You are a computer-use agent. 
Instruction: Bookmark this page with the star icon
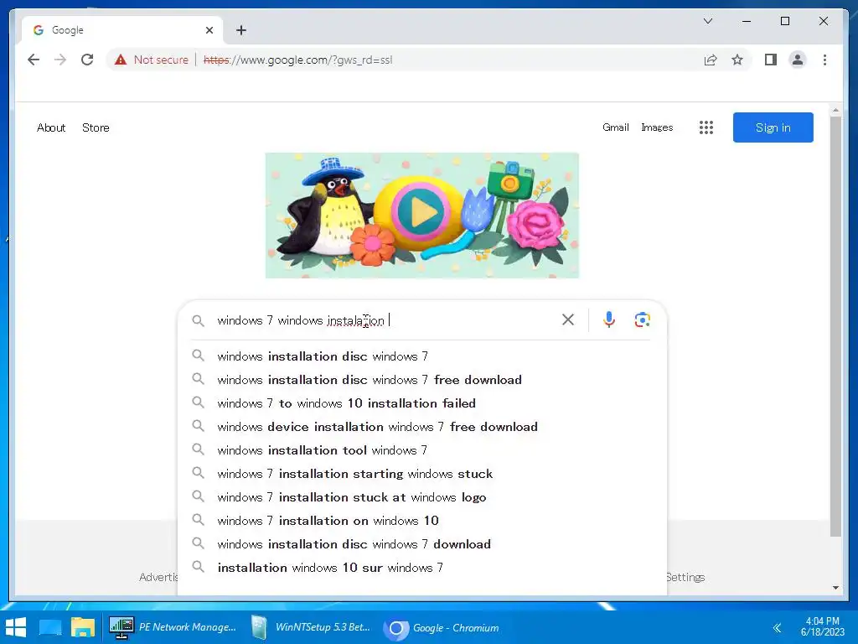coord(737,60)
